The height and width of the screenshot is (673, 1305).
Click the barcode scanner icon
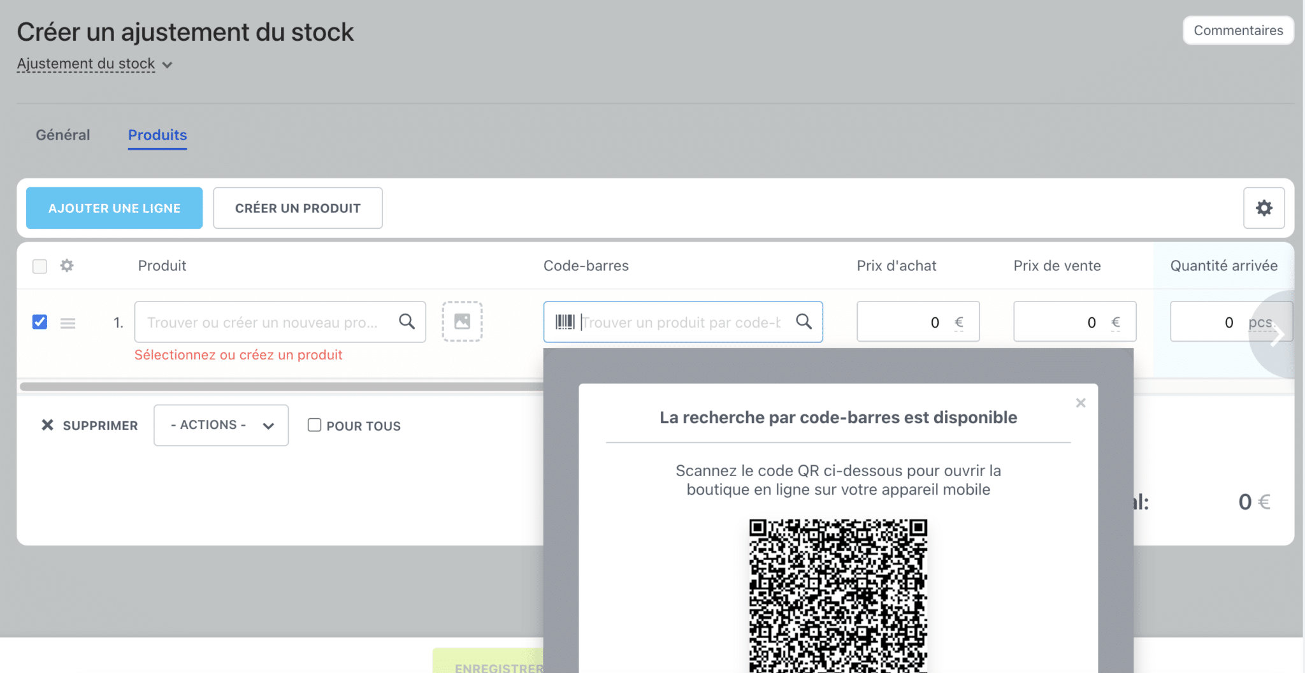(565, 322)
